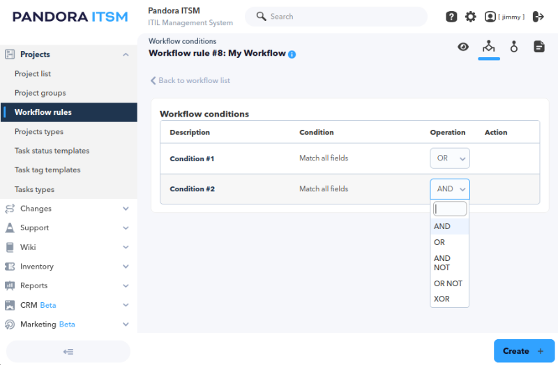This screenshot has width=558, height=365.
Task: Open the help question mark icon
Action: pos(451,16)
